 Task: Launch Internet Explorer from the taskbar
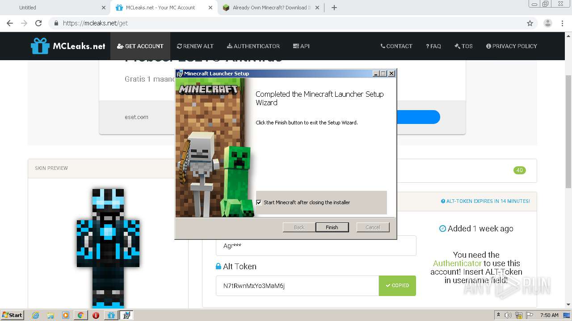[35, 315]
